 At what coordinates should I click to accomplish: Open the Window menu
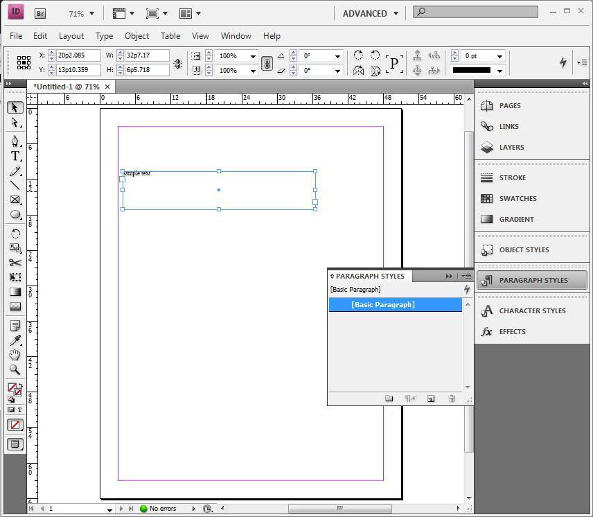(236, 36)
